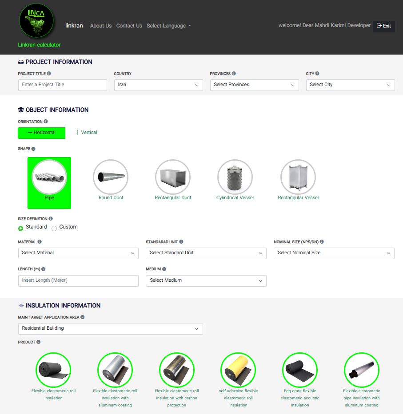Choose roll insulation with carbon protection
This screenshot has height=414, width=403.
click(177, 380)
